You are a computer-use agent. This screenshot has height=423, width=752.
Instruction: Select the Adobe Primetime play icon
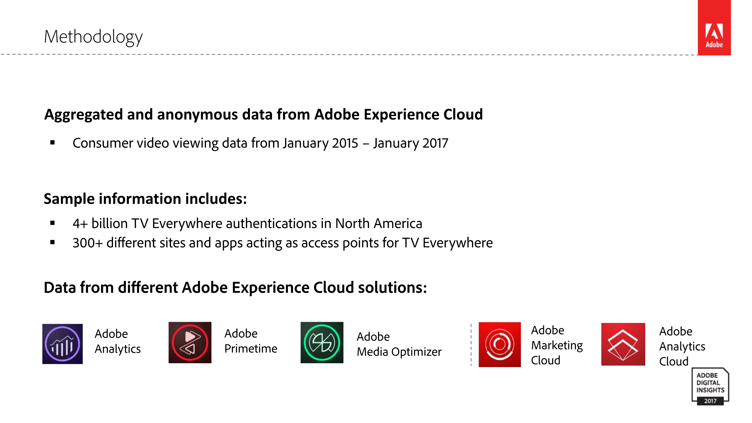coord(190,343)
